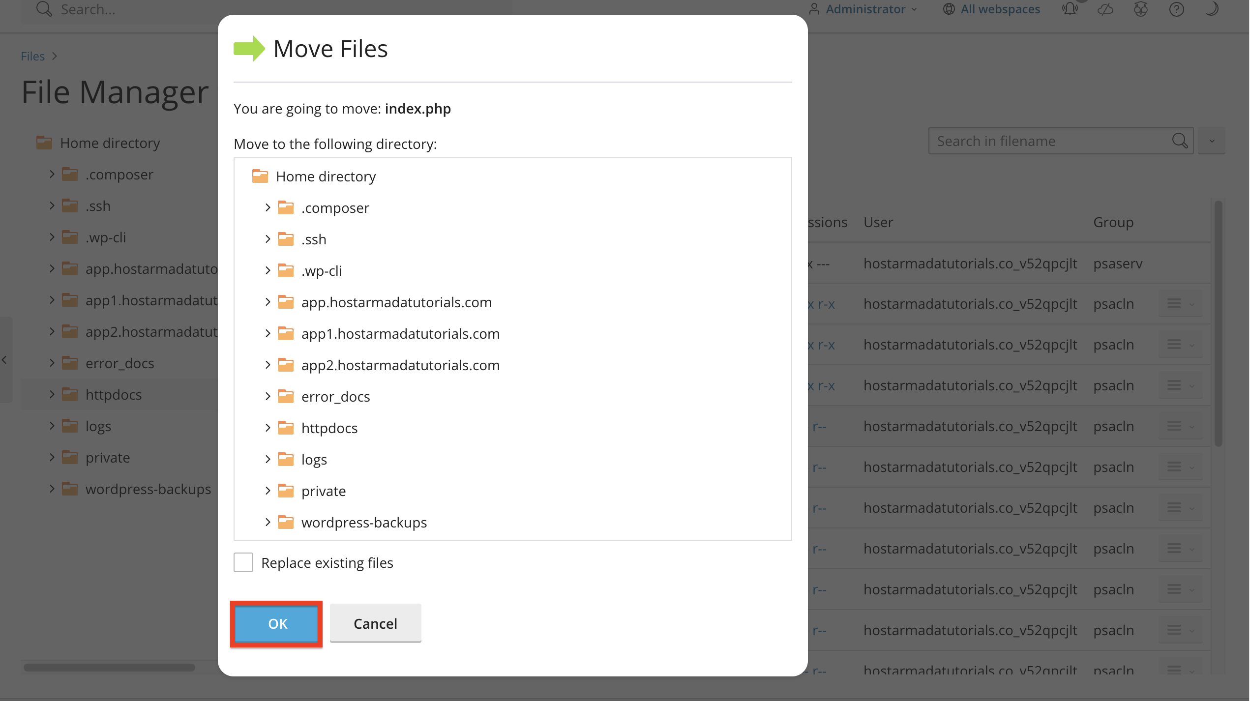Expand wordpress-backups folder in dialog tree
The width and height of the screenshot is (1250, 701).
click(268, 523)
